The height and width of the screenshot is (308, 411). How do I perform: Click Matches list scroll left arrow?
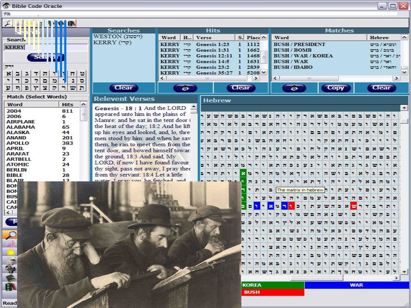(275, 78)
